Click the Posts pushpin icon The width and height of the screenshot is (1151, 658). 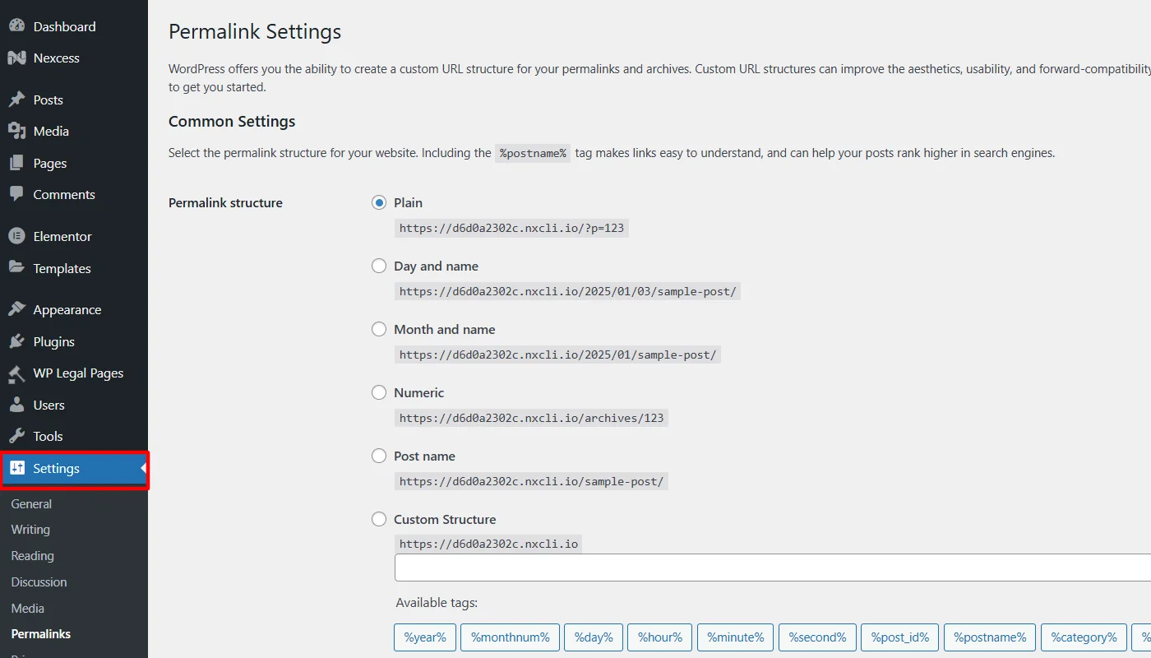(x=16, y=100)
